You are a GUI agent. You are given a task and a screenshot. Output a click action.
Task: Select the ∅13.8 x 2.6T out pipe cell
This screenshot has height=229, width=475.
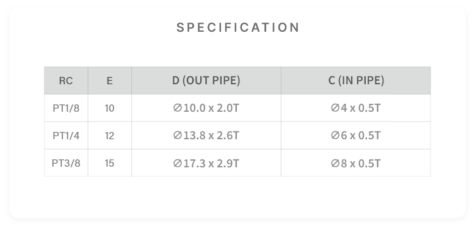[206, 136]
